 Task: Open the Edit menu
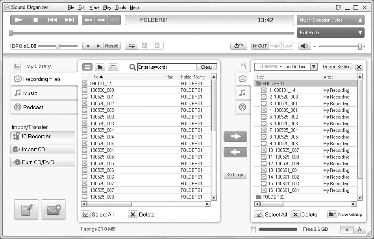pos(82,7)
